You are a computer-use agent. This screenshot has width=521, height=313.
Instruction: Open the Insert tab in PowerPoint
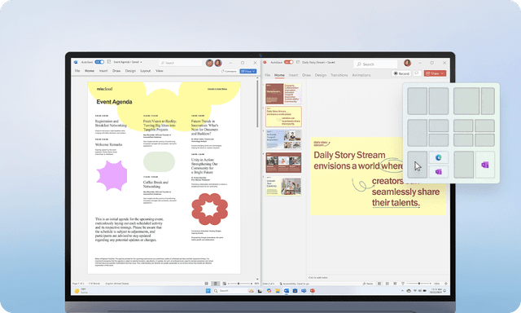293,75
